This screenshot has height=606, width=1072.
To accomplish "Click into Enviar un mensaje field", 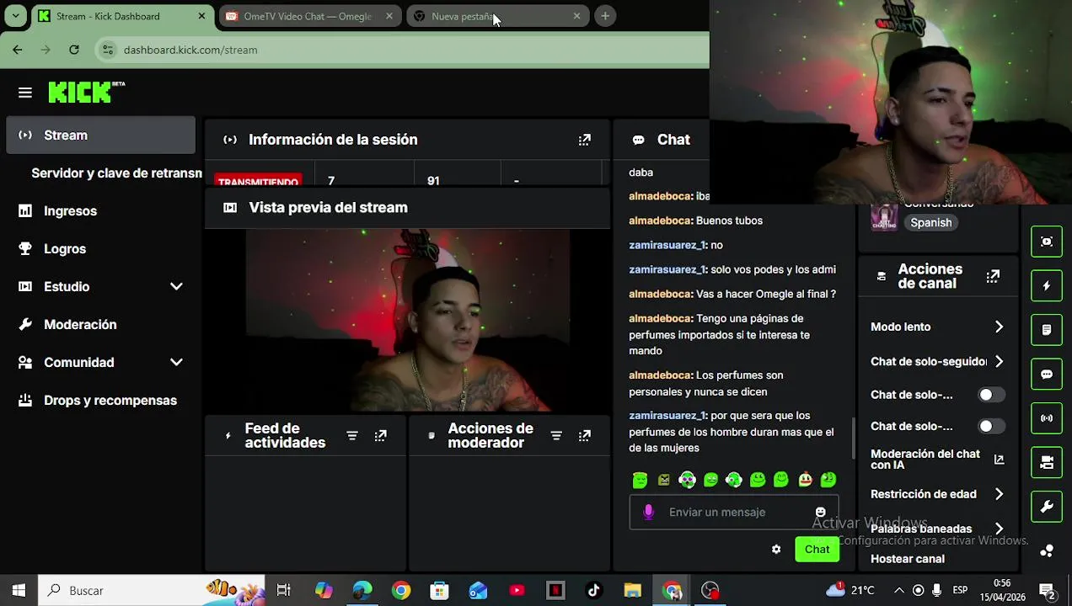I will pos(733,512).
